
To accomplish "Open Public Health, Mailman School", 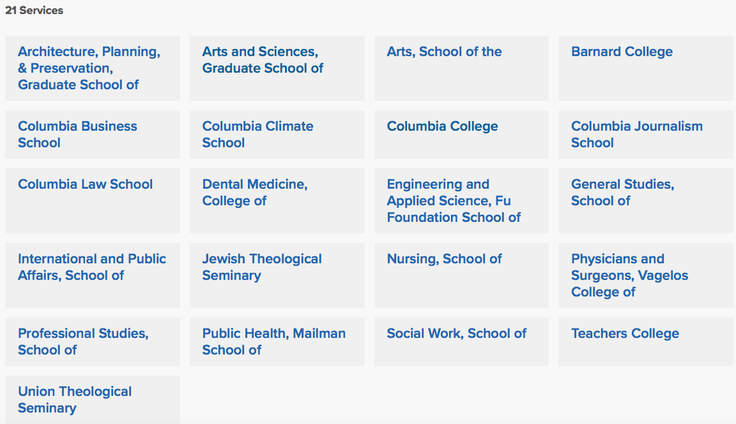I will click(x=273, y=341).
